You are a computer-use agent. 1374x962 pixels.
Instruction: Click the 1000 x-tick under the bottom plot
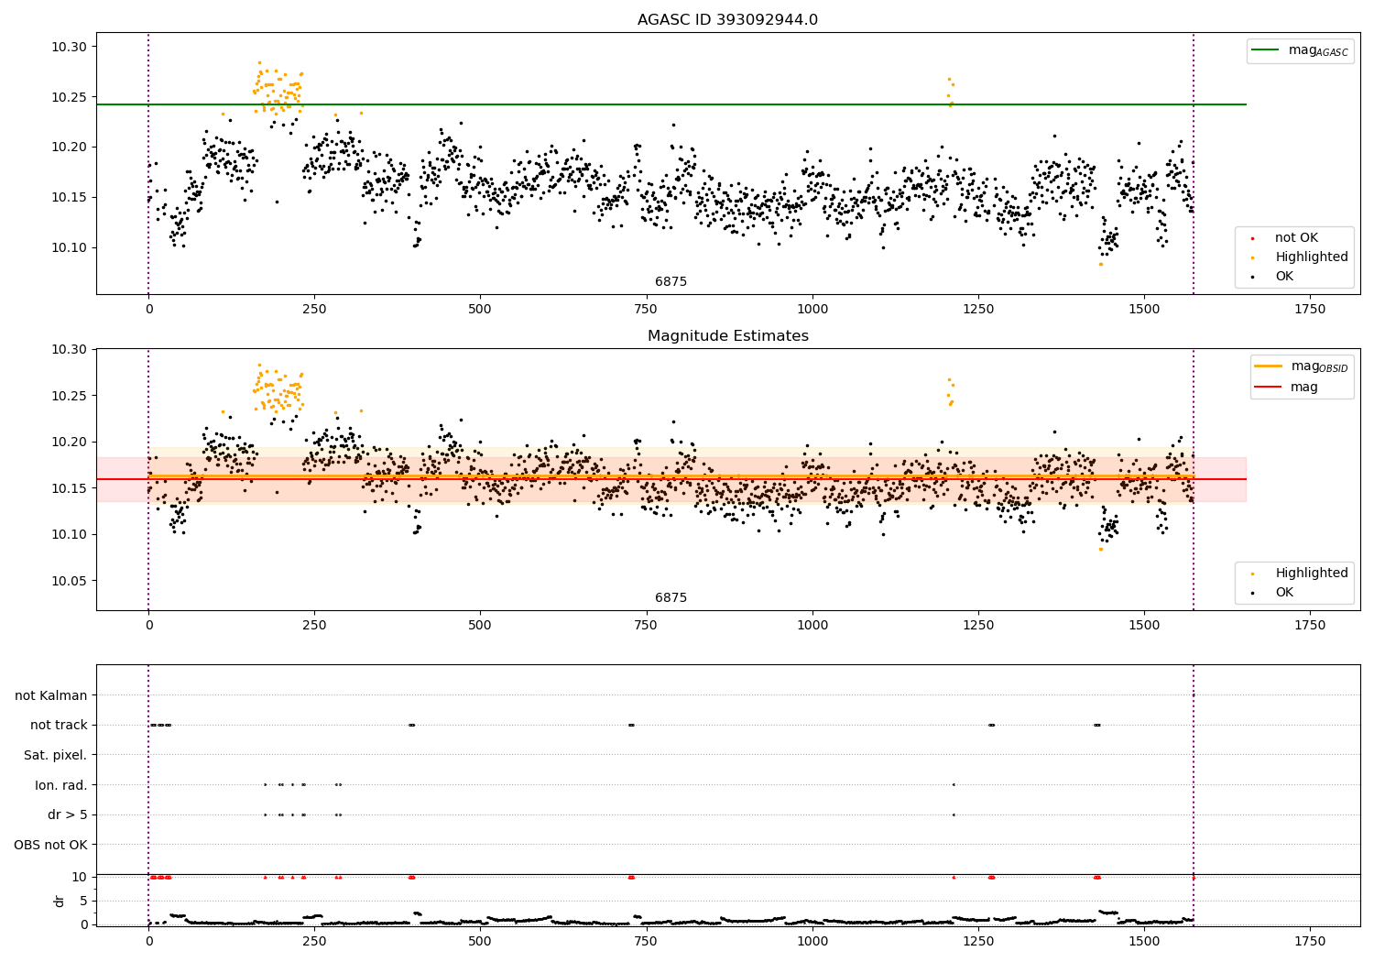(x=812, y=941)
